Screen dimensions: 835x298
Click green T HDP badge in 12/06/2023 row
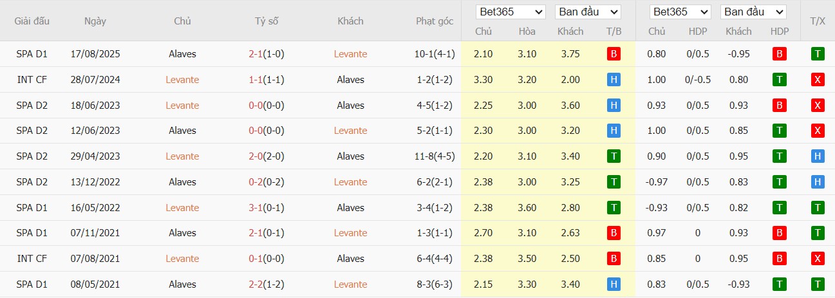780,131
